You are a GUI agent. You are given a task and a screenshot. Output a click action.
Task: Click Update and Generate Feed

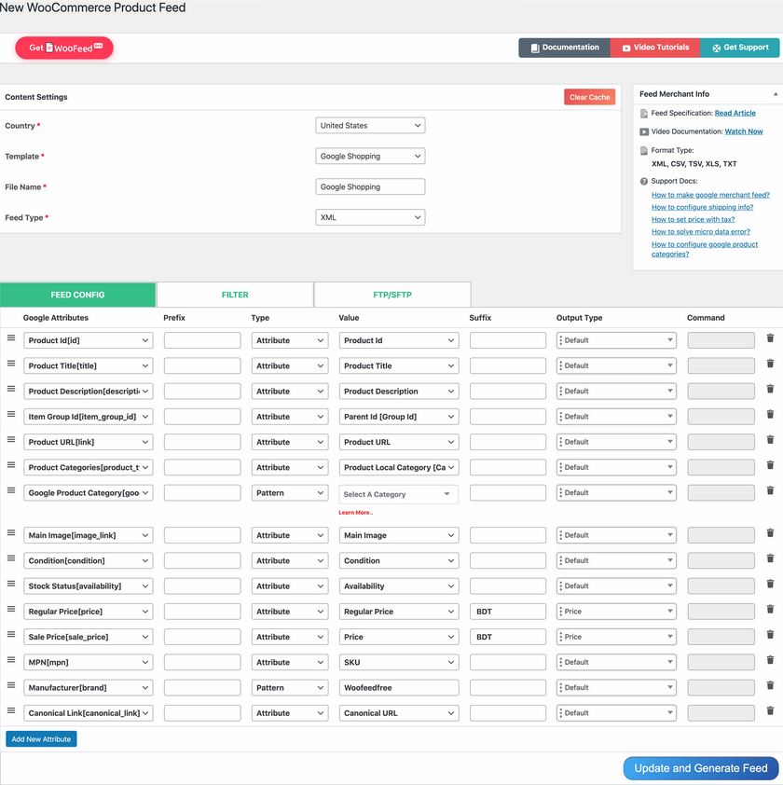point(701,768)
